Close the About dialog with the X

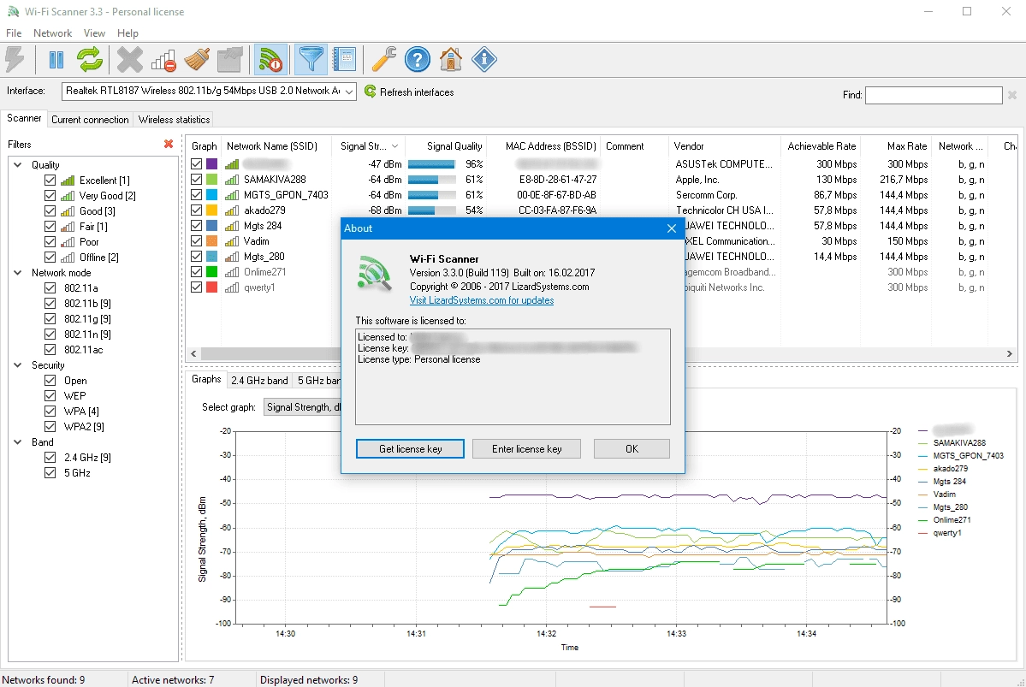point(672,228)
